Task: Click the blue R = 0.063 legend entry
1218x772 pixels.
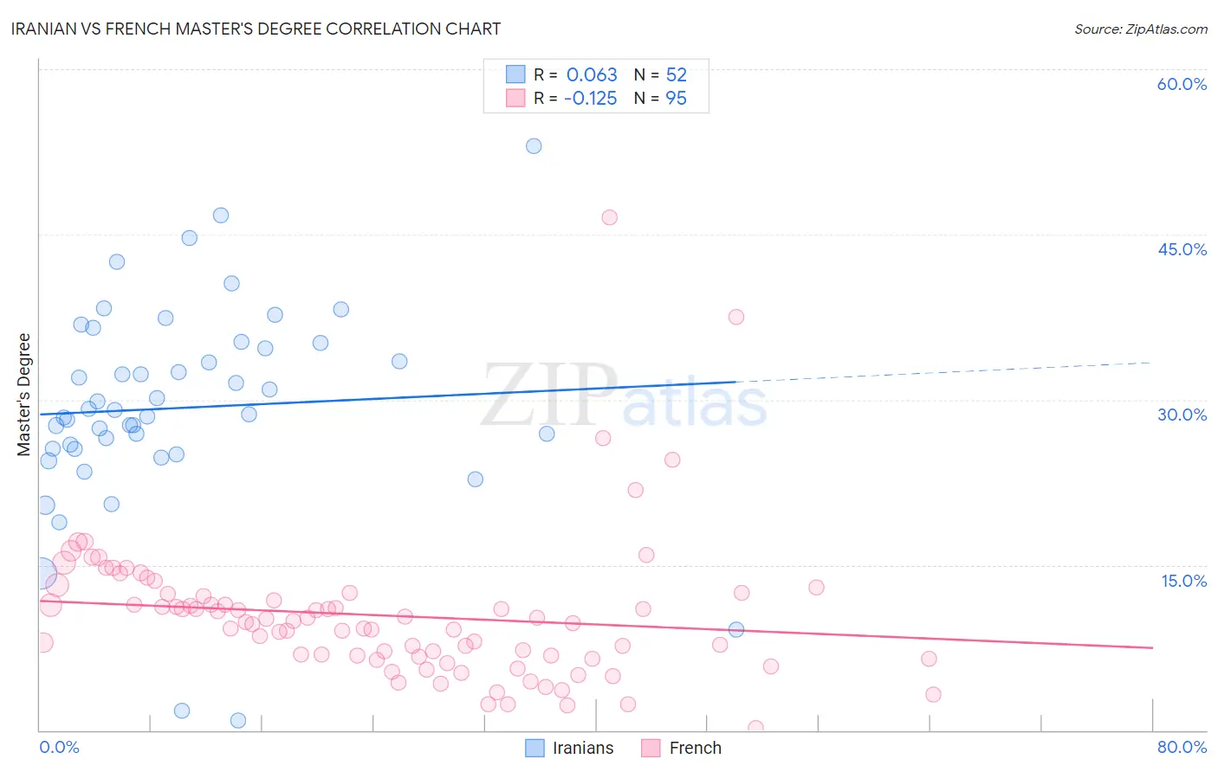Action: coord(596,74)
